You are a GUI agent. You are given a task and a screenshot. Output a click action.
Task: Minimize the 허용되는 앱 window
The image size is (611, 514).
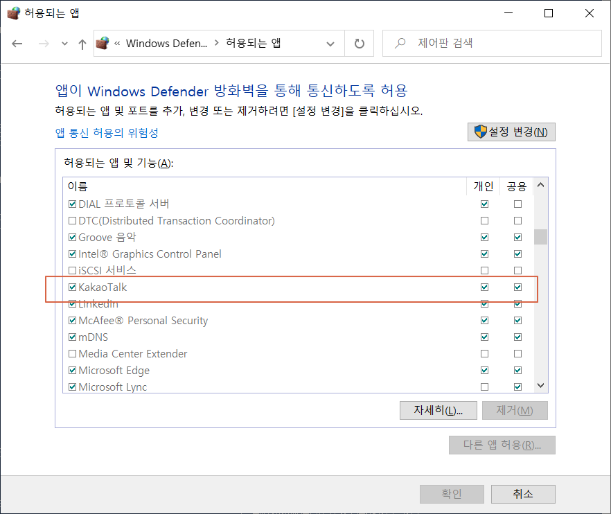(508, 13)
